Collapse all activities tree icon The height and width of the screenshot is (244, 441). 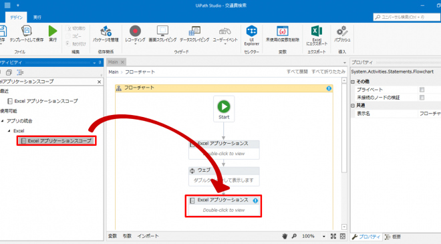[9, 73]
